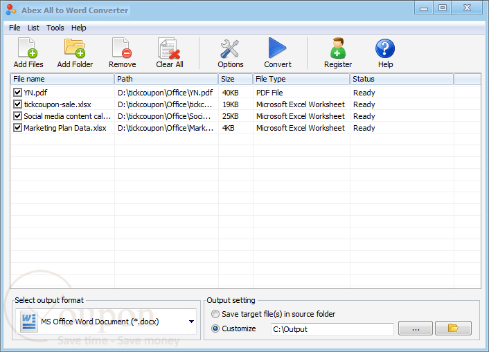
Task: Click the Add Files toolbar icon
Action: (28, 48)
